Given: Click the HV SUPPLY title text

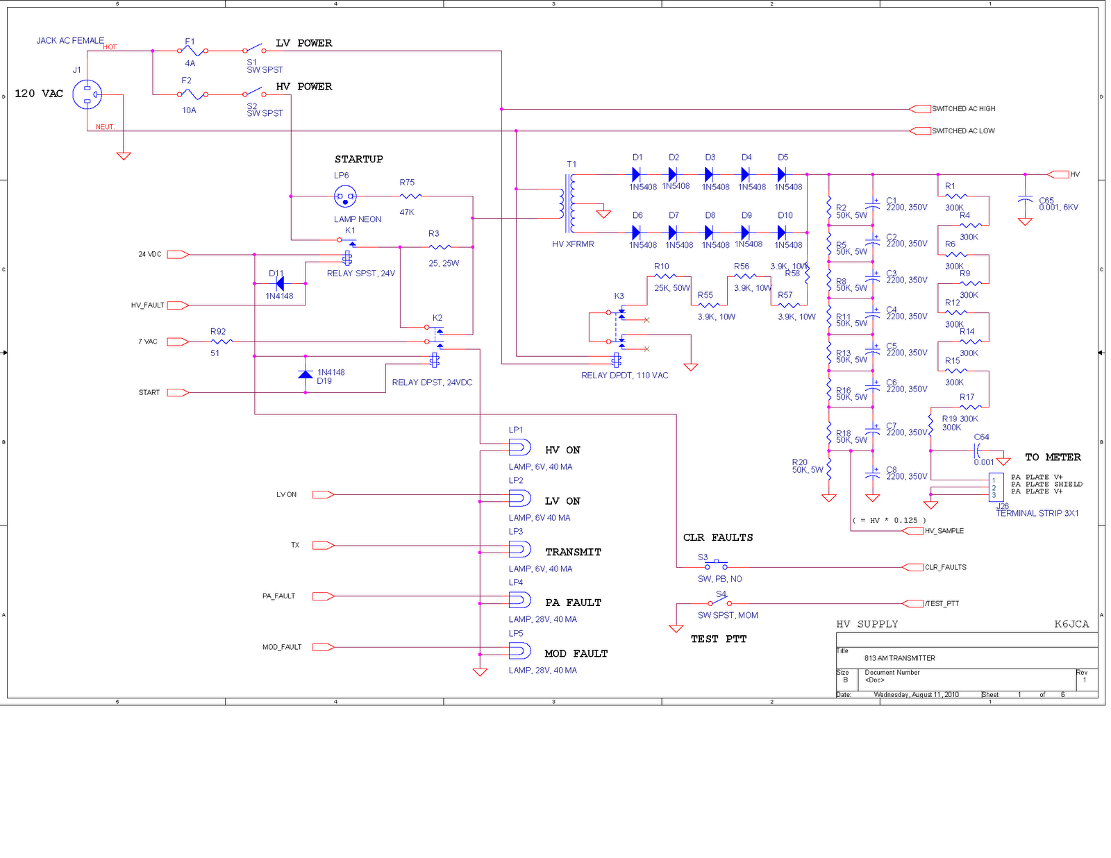Looking at the screenshot, I should click(867, 624).
